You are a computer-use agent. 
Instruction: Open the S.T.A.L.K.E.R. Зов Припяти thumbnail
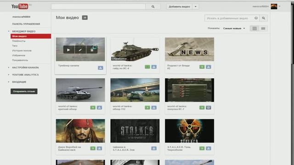click(x=135, y=131)
